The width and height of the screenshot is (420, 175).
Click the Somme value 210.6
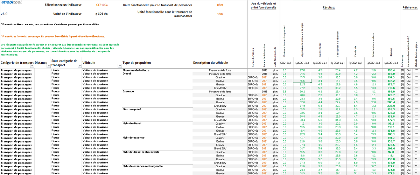(391, 88)
